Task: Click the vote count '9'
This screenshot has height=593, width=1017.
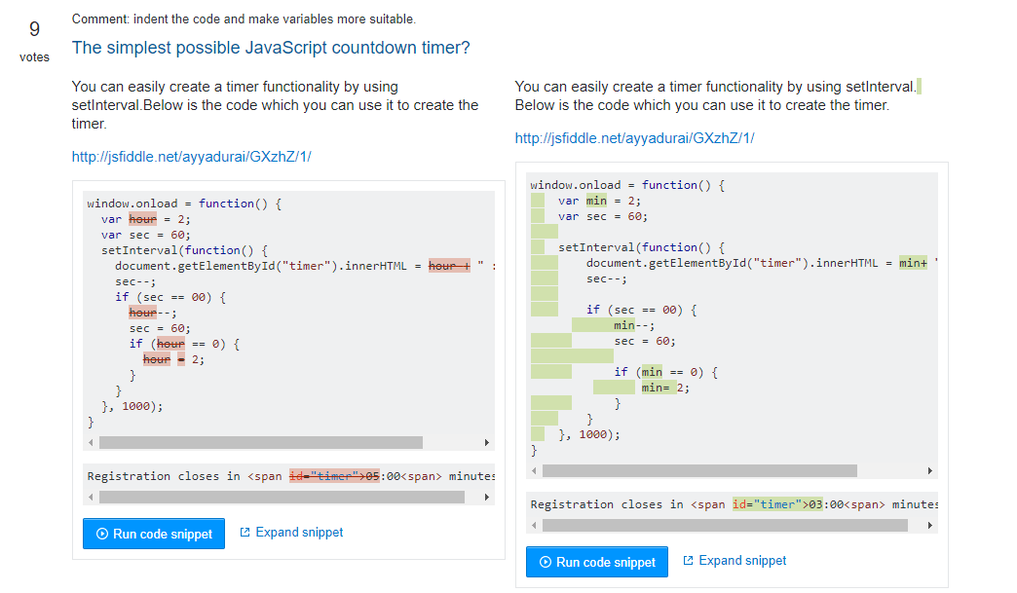Action: point(34,29)
